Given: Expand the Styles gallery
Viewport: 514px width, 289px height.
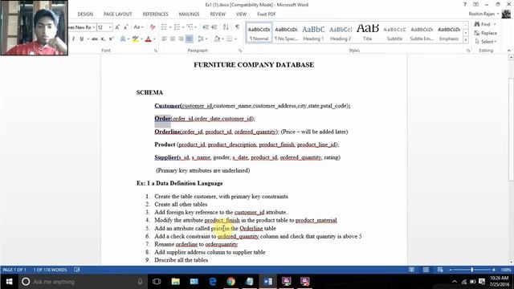Looking at the screenshot, I should click(466, 40).
